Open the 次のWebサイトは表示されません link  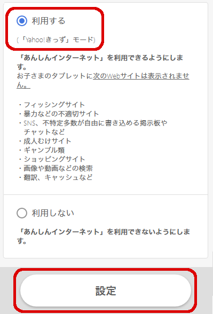tap(103, 81)
